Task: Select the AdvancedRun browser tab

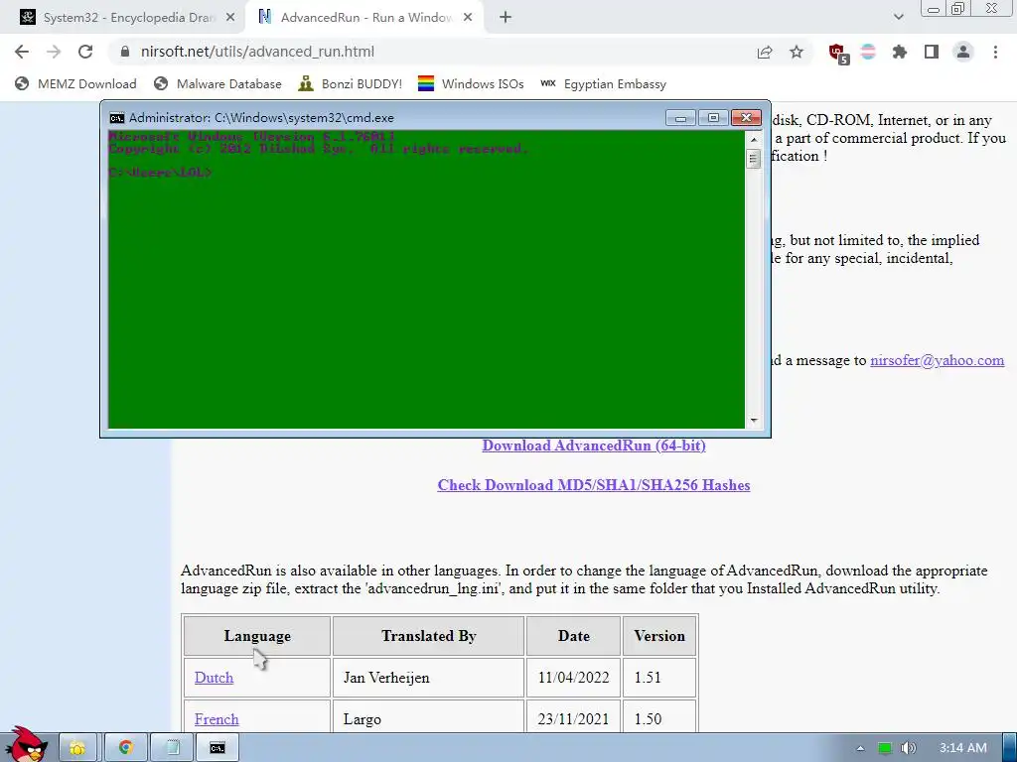Action: (363, 18)
